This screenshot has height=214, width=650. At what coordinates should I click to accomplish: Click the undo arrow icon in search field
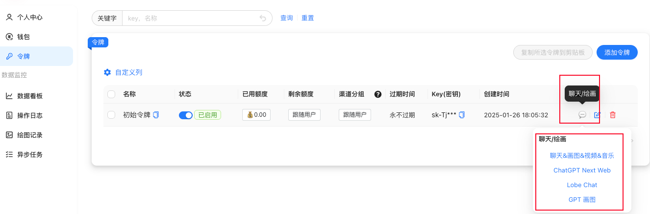[x=263, y=18]
